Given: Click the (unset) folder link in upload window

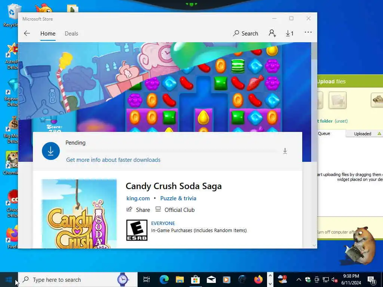Looking at the screenshot, I should pos(341,121).
